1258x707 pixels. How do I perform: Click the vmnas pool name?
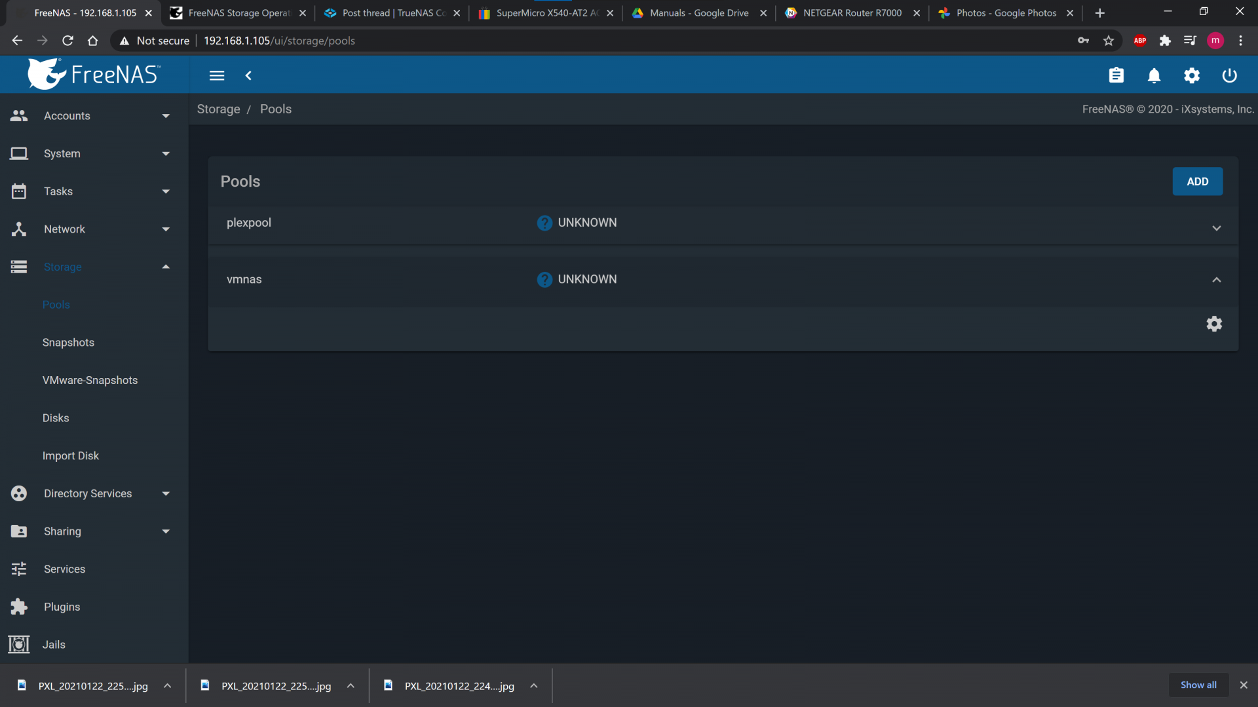244,280
